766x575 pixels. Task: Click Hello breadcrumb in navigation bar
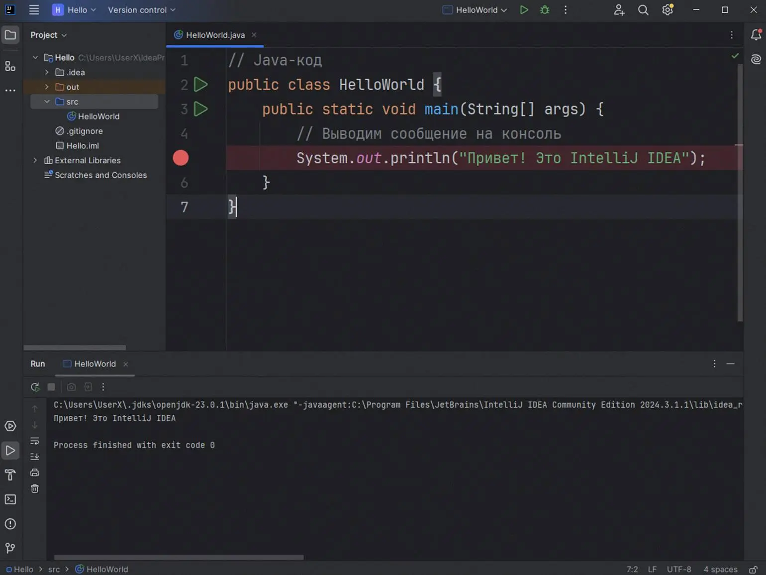pyautogui.click(x=20, y=569)
